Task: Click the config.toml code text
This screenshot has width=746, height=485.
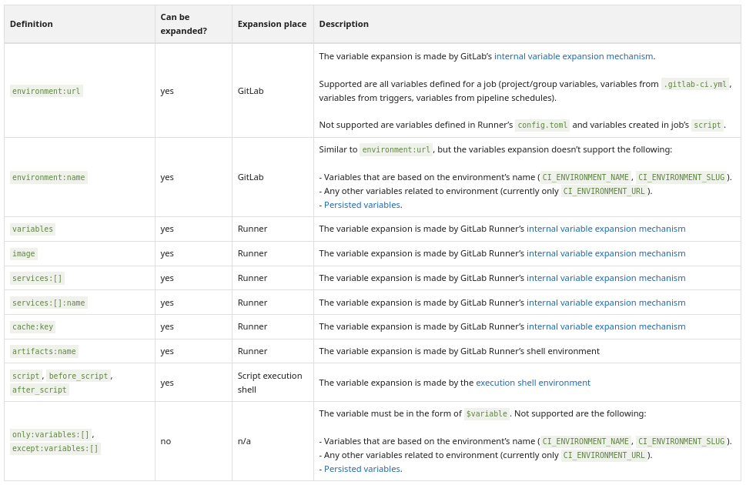Action: click(x=542, y=125)
